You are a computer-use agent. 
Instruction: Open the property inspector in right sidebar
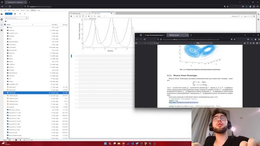coord(258,14)
